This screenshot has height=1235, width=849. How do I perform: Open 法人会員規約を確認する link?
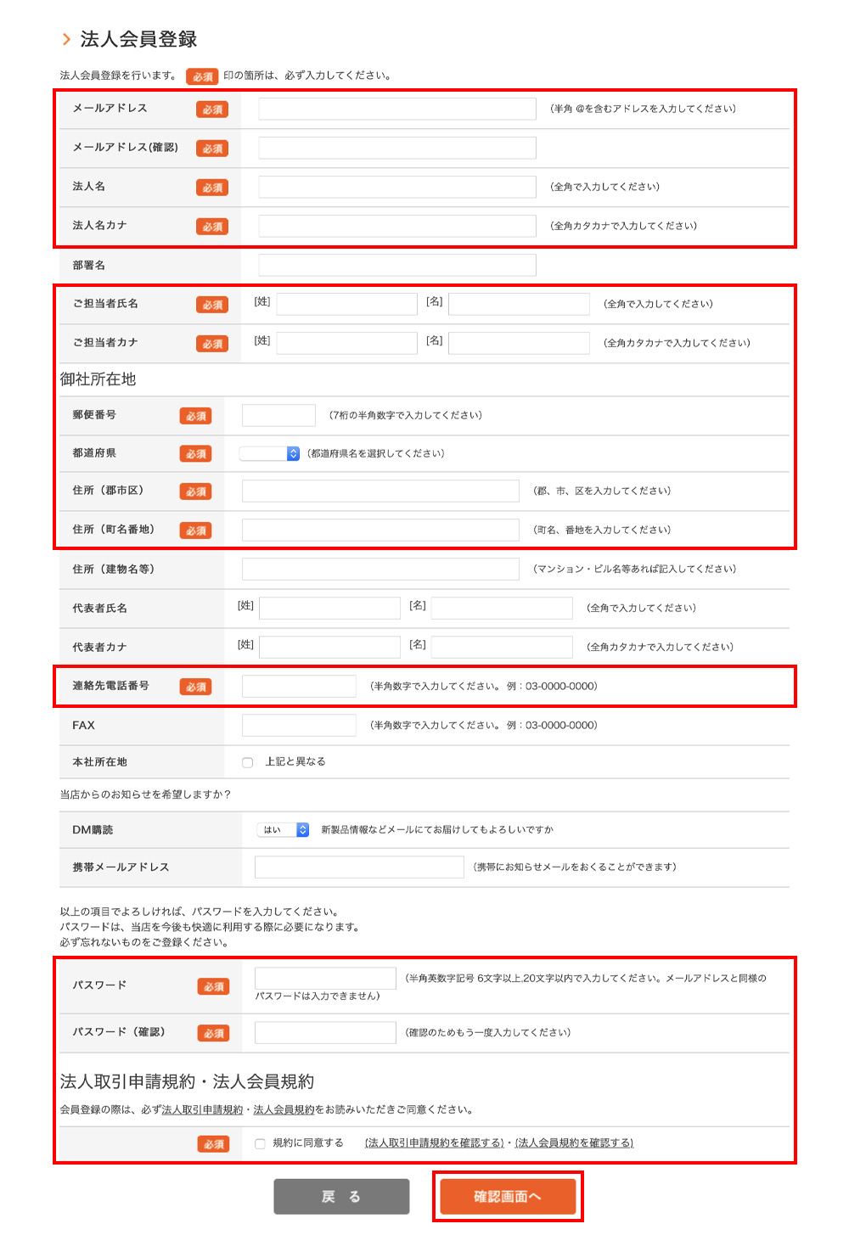click(x=574, y=1143)
